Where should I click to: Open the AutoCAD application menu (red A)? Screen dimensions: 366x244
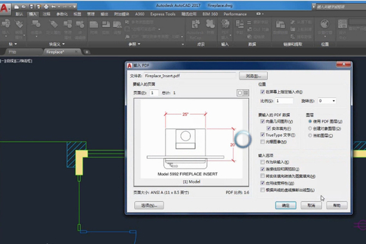(5, 8)
